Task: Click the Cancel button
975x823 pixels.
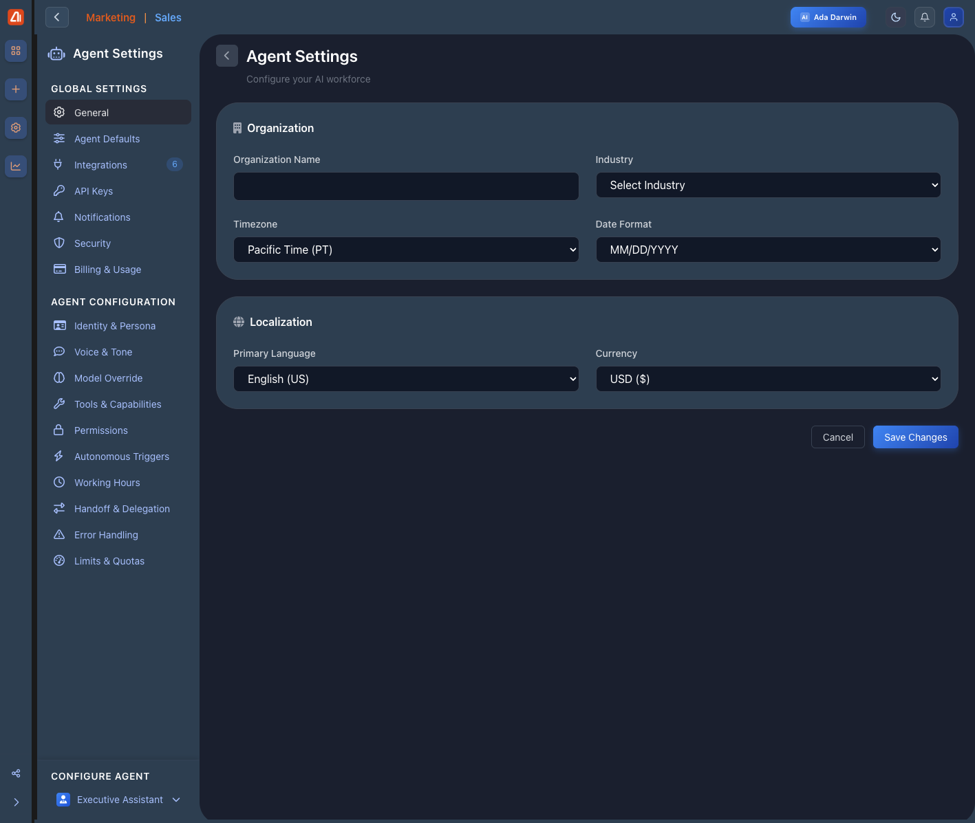Action: 838,437
